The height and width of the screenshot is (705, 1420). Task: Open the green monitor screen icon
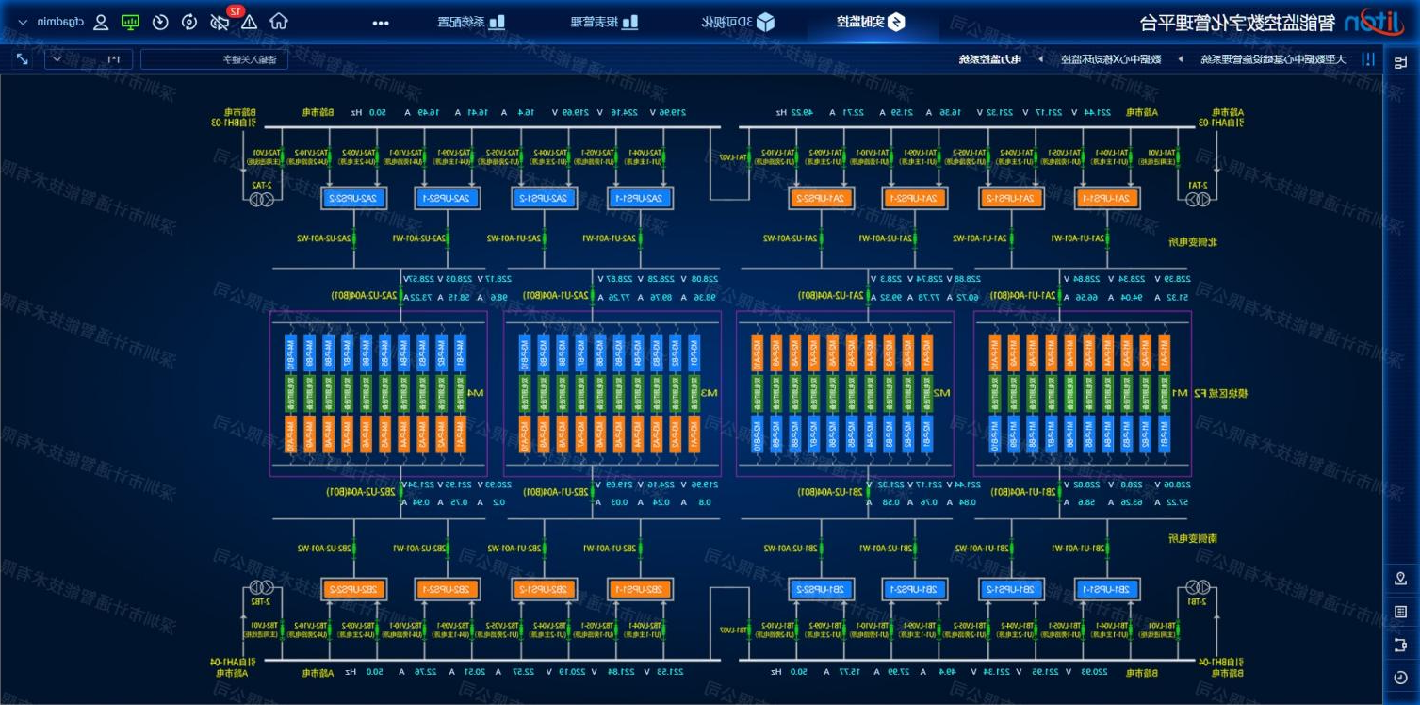(131, 22)
